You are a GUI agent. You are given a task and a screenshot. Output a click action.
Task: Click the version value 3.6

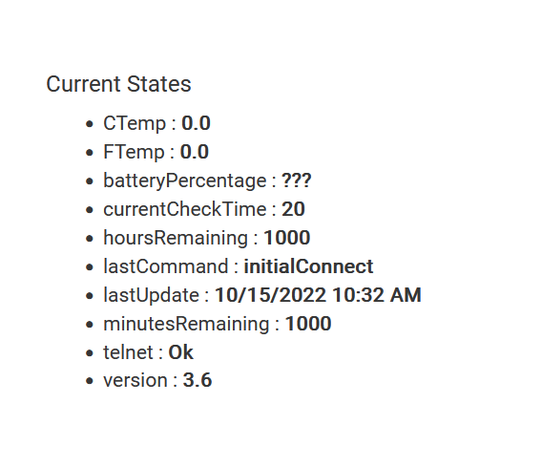(x=198, y=380)
